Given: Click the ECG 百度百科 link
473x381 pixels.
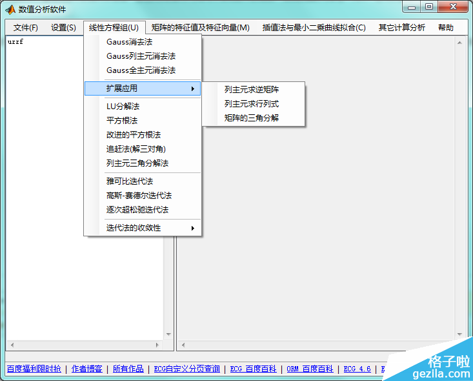Looking at the screenshot, I should click(x=253, y=369).
